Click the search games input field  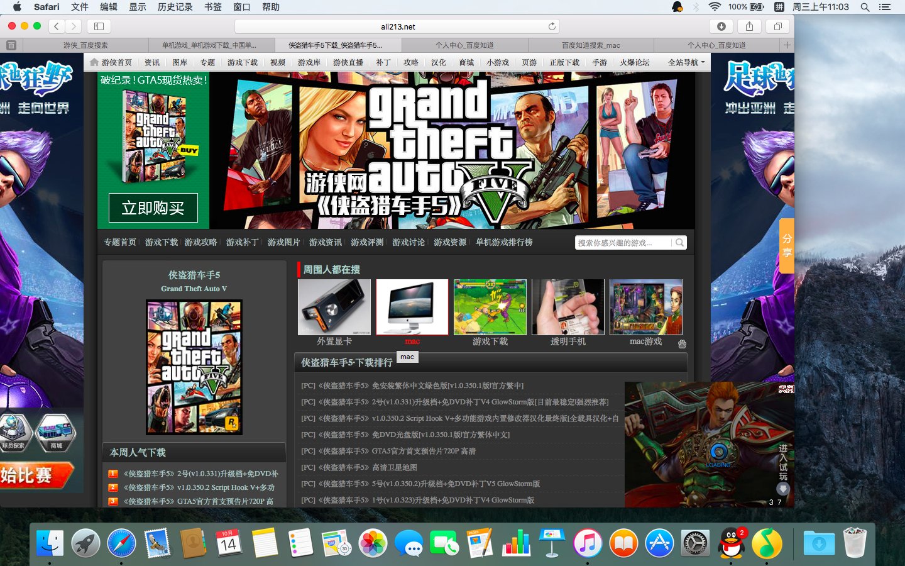coord(622,243)
